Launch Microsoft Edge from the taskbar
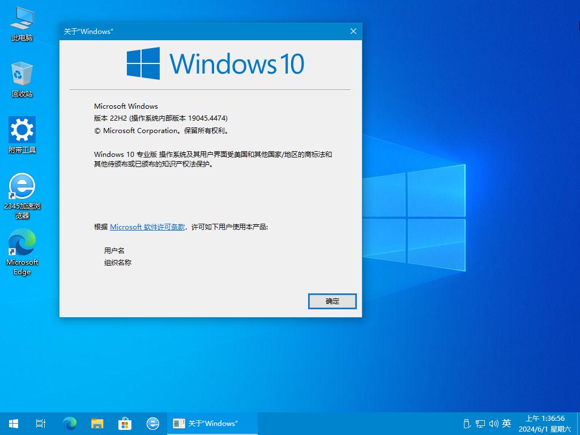 (70, 423)
